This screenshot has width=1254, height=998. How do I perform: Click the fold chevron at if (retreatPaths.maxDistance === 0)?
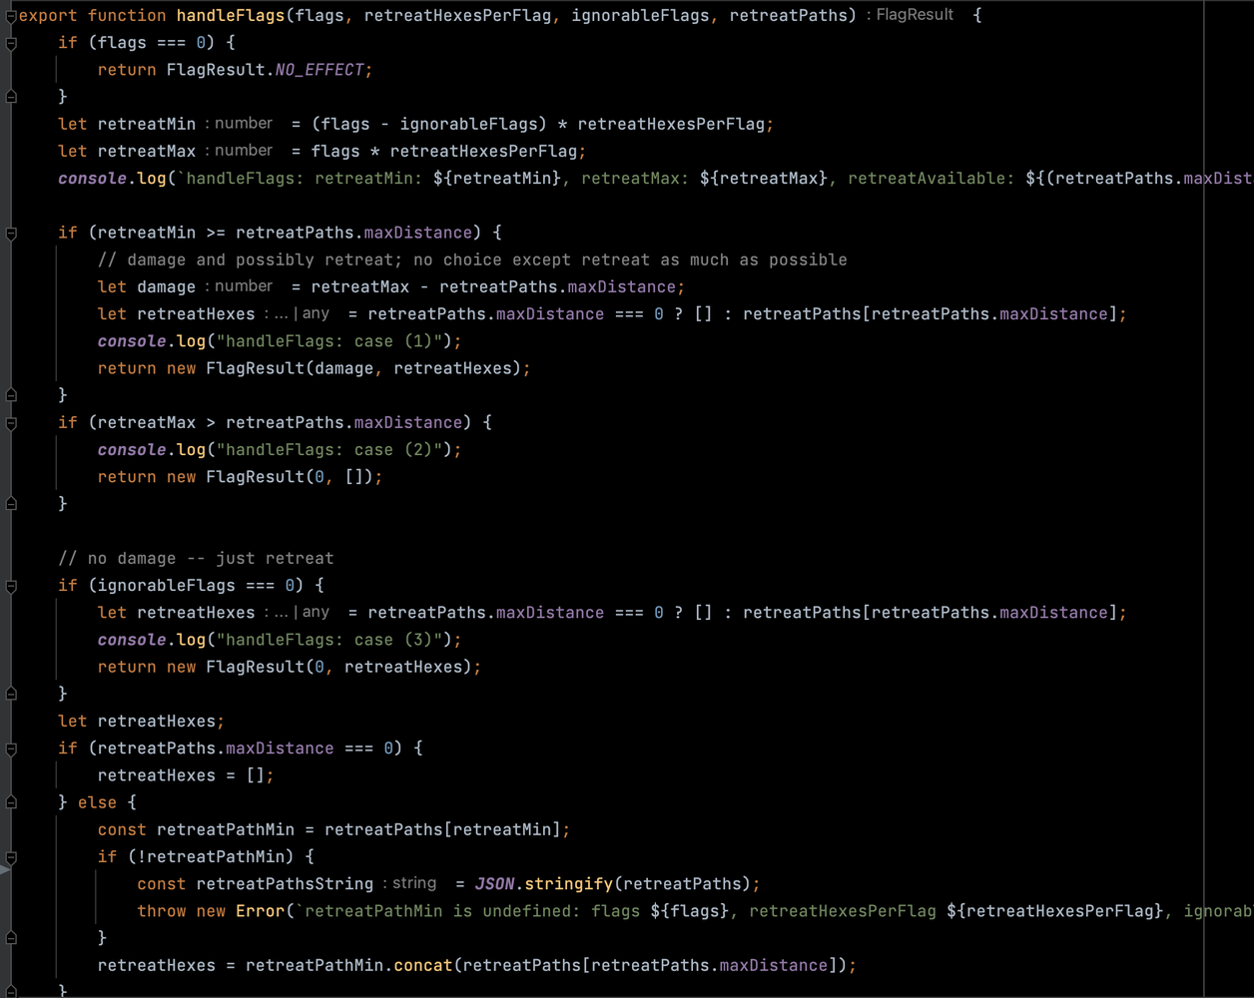pos(11,748)
